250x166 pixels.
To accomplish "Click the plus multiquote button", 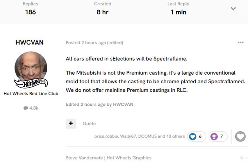I will click(x=71, y=123).
